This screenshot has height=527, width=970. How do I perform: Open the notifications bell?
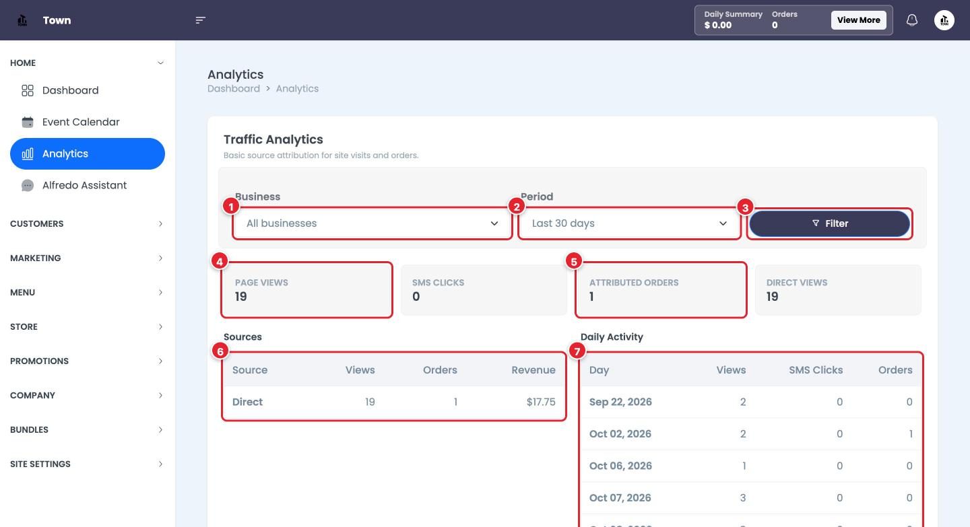(x=912, y=20)
